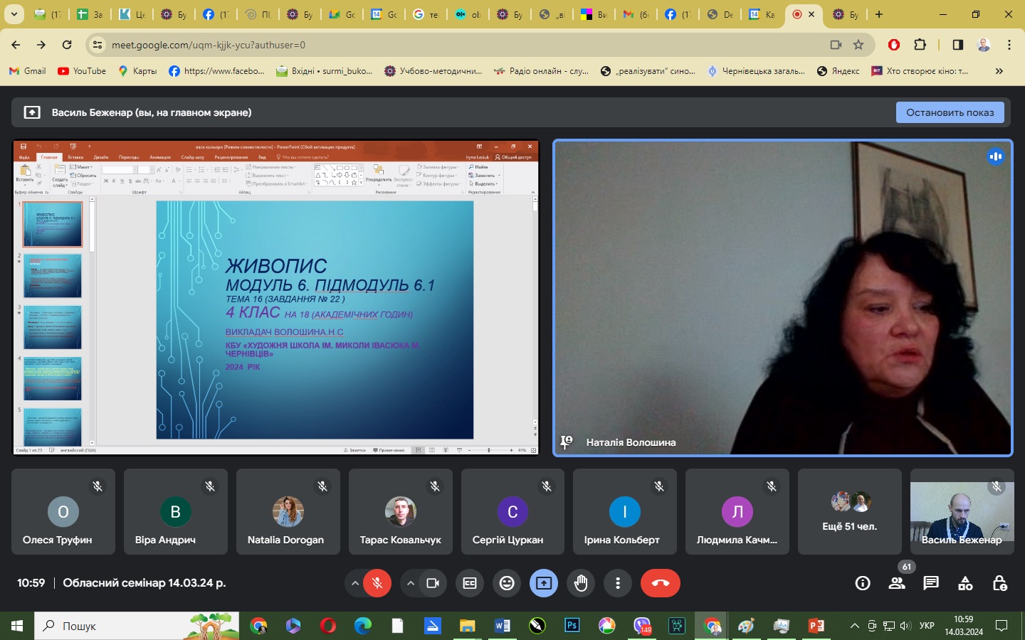Open the Карты bookmark
Viewport: 1025px width, 640px height.
pyautogui.click(x=137, y=71)
